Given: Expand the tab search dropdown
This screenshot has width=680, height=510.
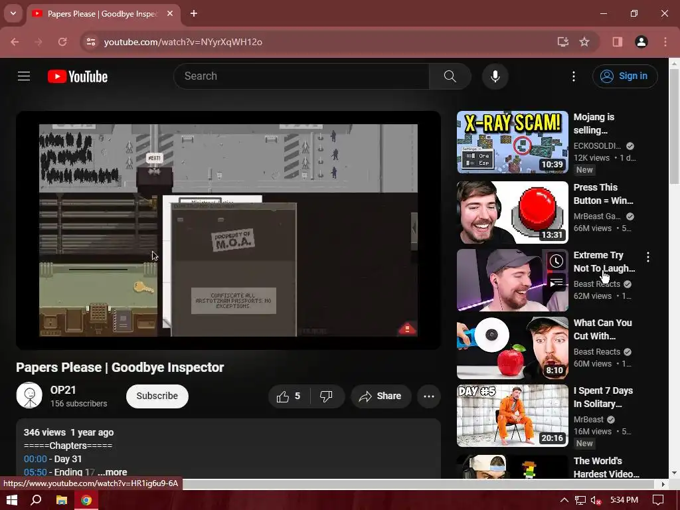Looking at the screenshot, I should (x=13, y=13).
